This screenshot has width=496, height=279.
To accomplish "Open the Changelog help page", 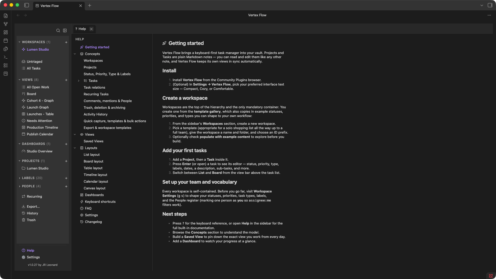I will (x=91, y=222).
